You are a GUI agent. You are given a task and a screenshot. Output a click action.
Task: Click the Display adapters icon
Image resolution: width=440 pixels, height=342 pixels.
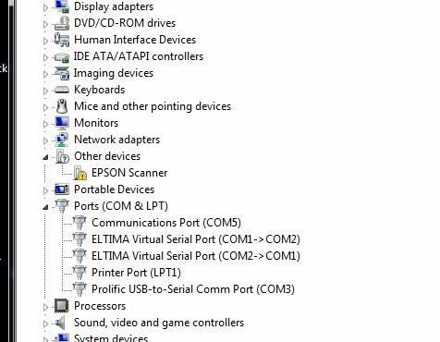[x=62, y=6]
